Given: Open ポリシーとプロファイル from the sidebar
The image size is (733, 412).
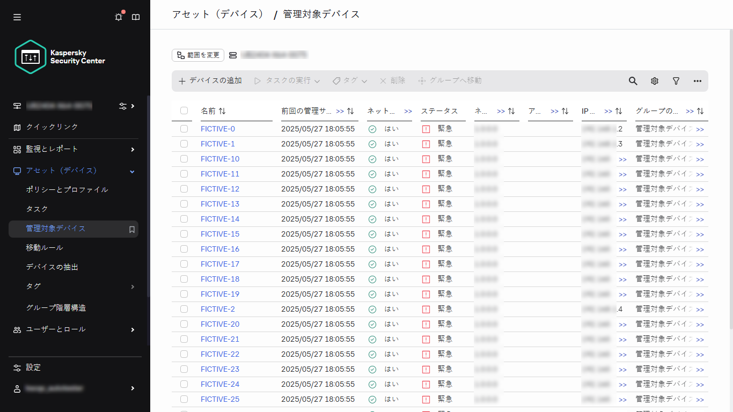Looking at the screenshot, I should [x=66, y=189].
